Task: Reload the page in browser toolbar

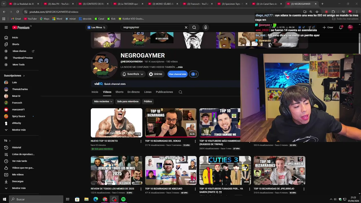Action: pyautogui.click(x=17, y=12)
